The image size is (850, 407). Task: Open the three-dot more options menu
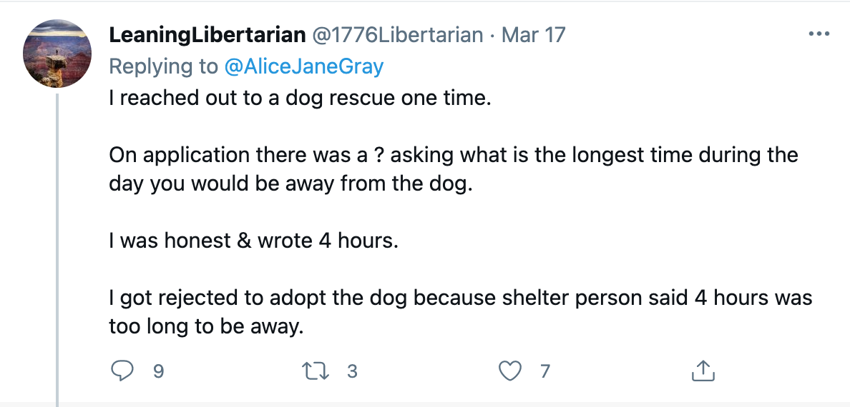(819, 34)
